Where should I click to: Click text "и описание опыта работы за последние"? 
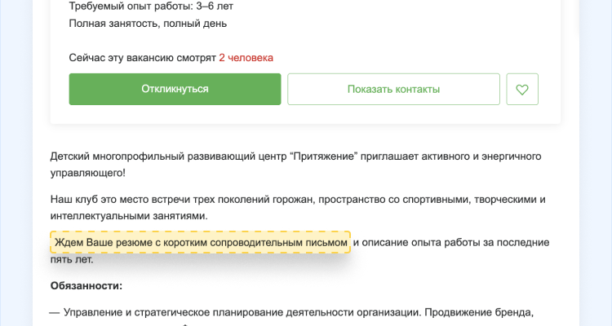coord(450,243)
